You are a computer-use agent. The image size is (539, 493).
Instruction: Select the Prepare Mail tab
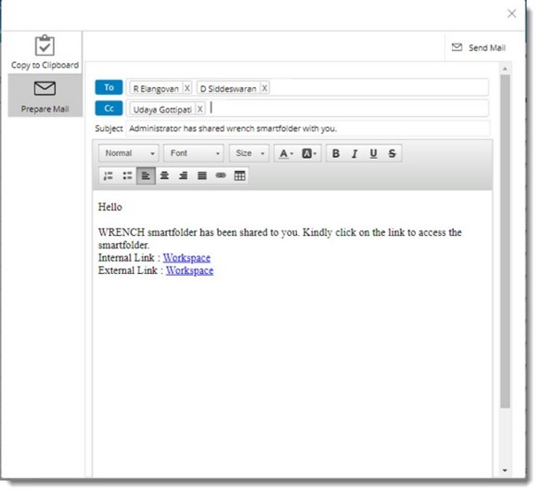[x=45, y=96]
